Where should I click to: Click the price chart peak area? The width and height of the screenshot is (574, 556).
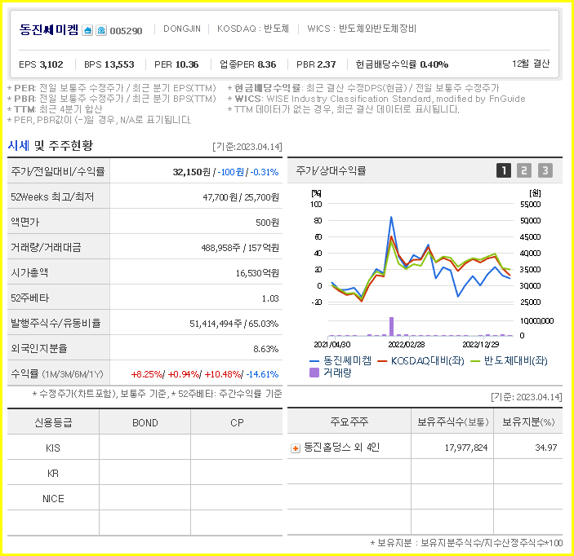(x=391, y=218)
